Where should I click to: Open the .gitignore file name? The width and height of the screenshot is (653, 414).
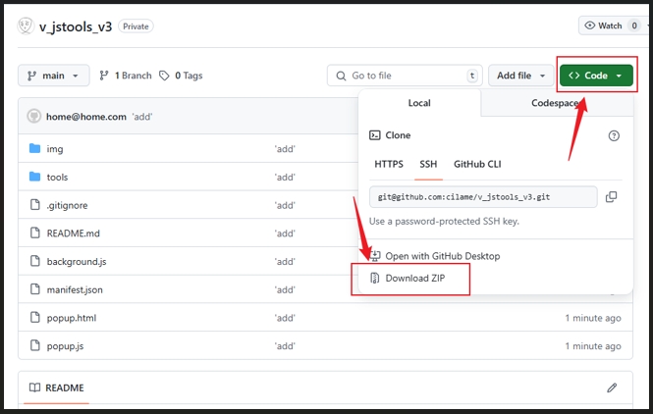click(x=67, y=205)
